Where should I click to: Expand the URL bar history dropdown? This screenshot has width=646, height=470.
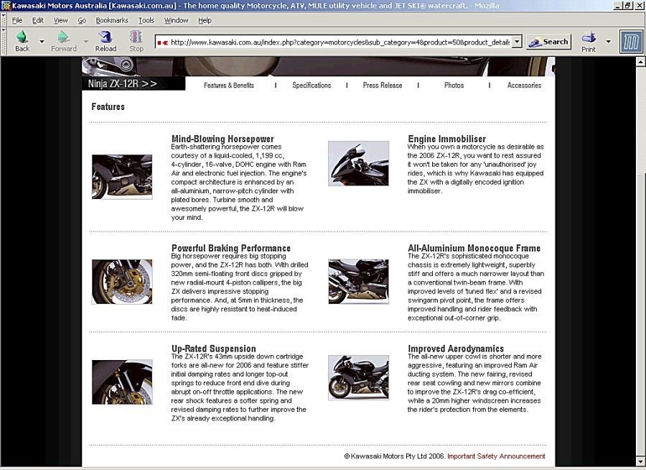coord(517,42)
